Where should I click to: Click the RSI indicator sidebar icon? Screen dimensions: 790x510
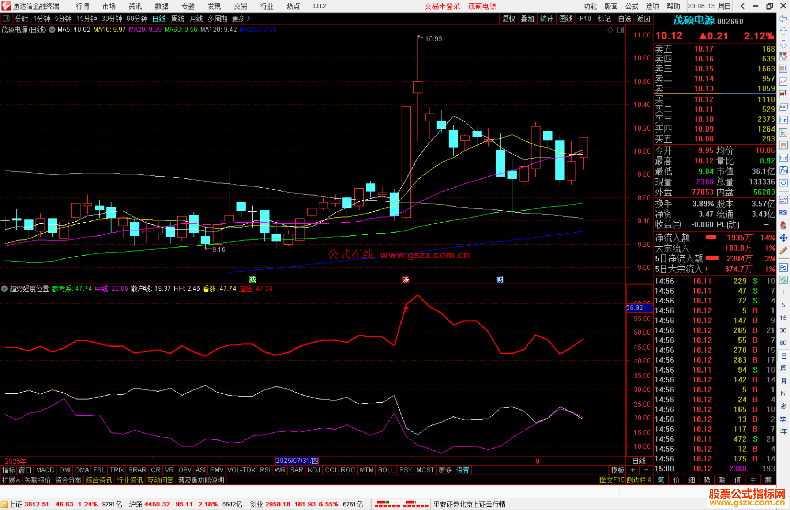[x=783, y=212]
